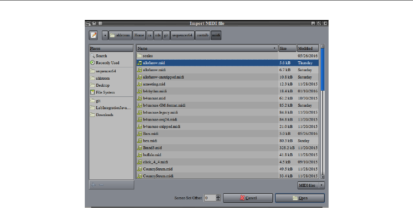Click the Bars.midi file icon
The image size is (413, 208).
click(140, 134)
